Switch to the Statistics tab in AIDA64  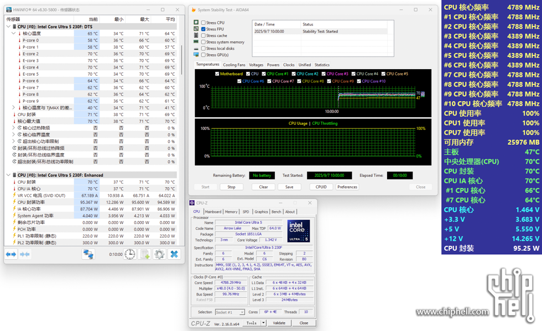pos(322,65)
